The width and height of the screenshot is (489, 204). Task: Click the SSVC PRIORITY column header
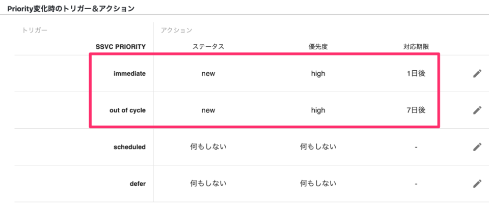pos(121,47)
